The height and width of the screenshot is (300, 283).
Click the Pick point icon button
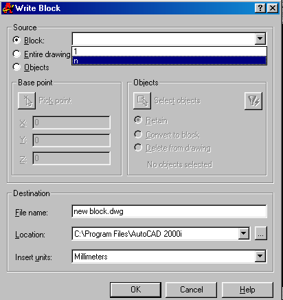(27, 100)
